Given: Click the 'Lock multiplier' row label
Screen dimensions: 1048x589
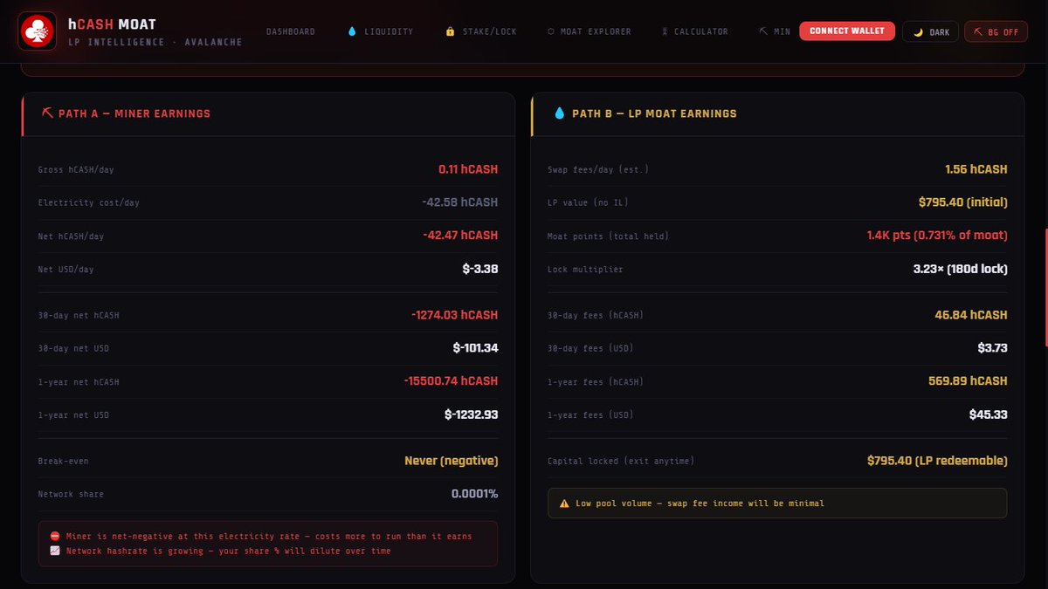Looking at the screenshot, I should tap(585, 269).
